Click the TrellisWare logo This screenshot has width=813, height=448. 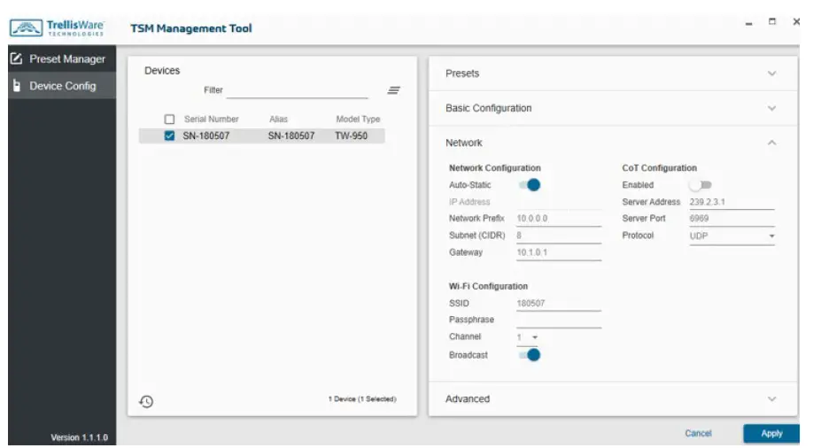(x=57, y=27)
